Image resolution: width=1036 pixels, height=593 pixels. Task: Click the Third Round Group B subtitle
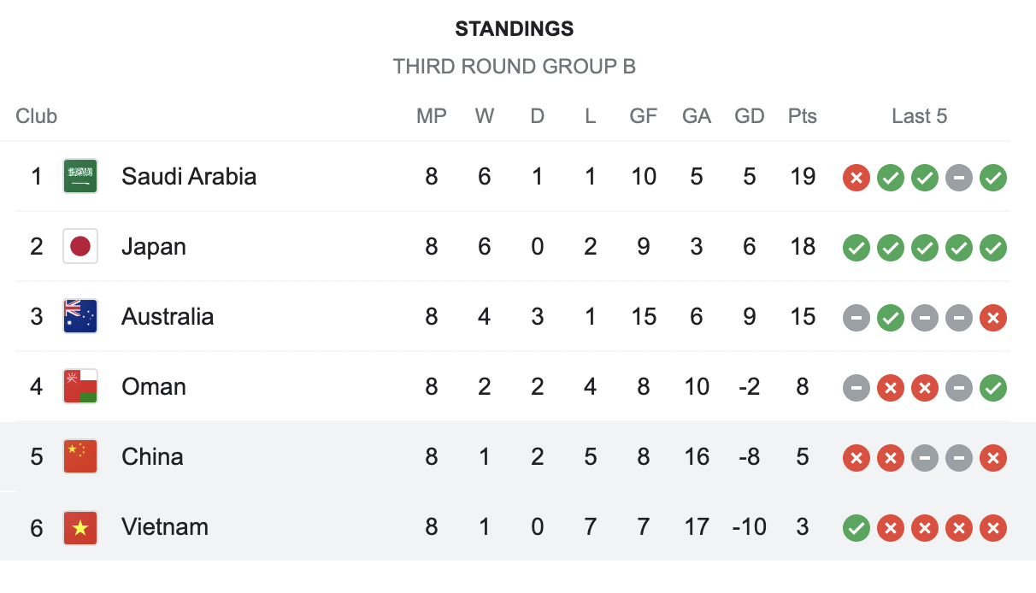pyautogui.click(x=514, y=67)
